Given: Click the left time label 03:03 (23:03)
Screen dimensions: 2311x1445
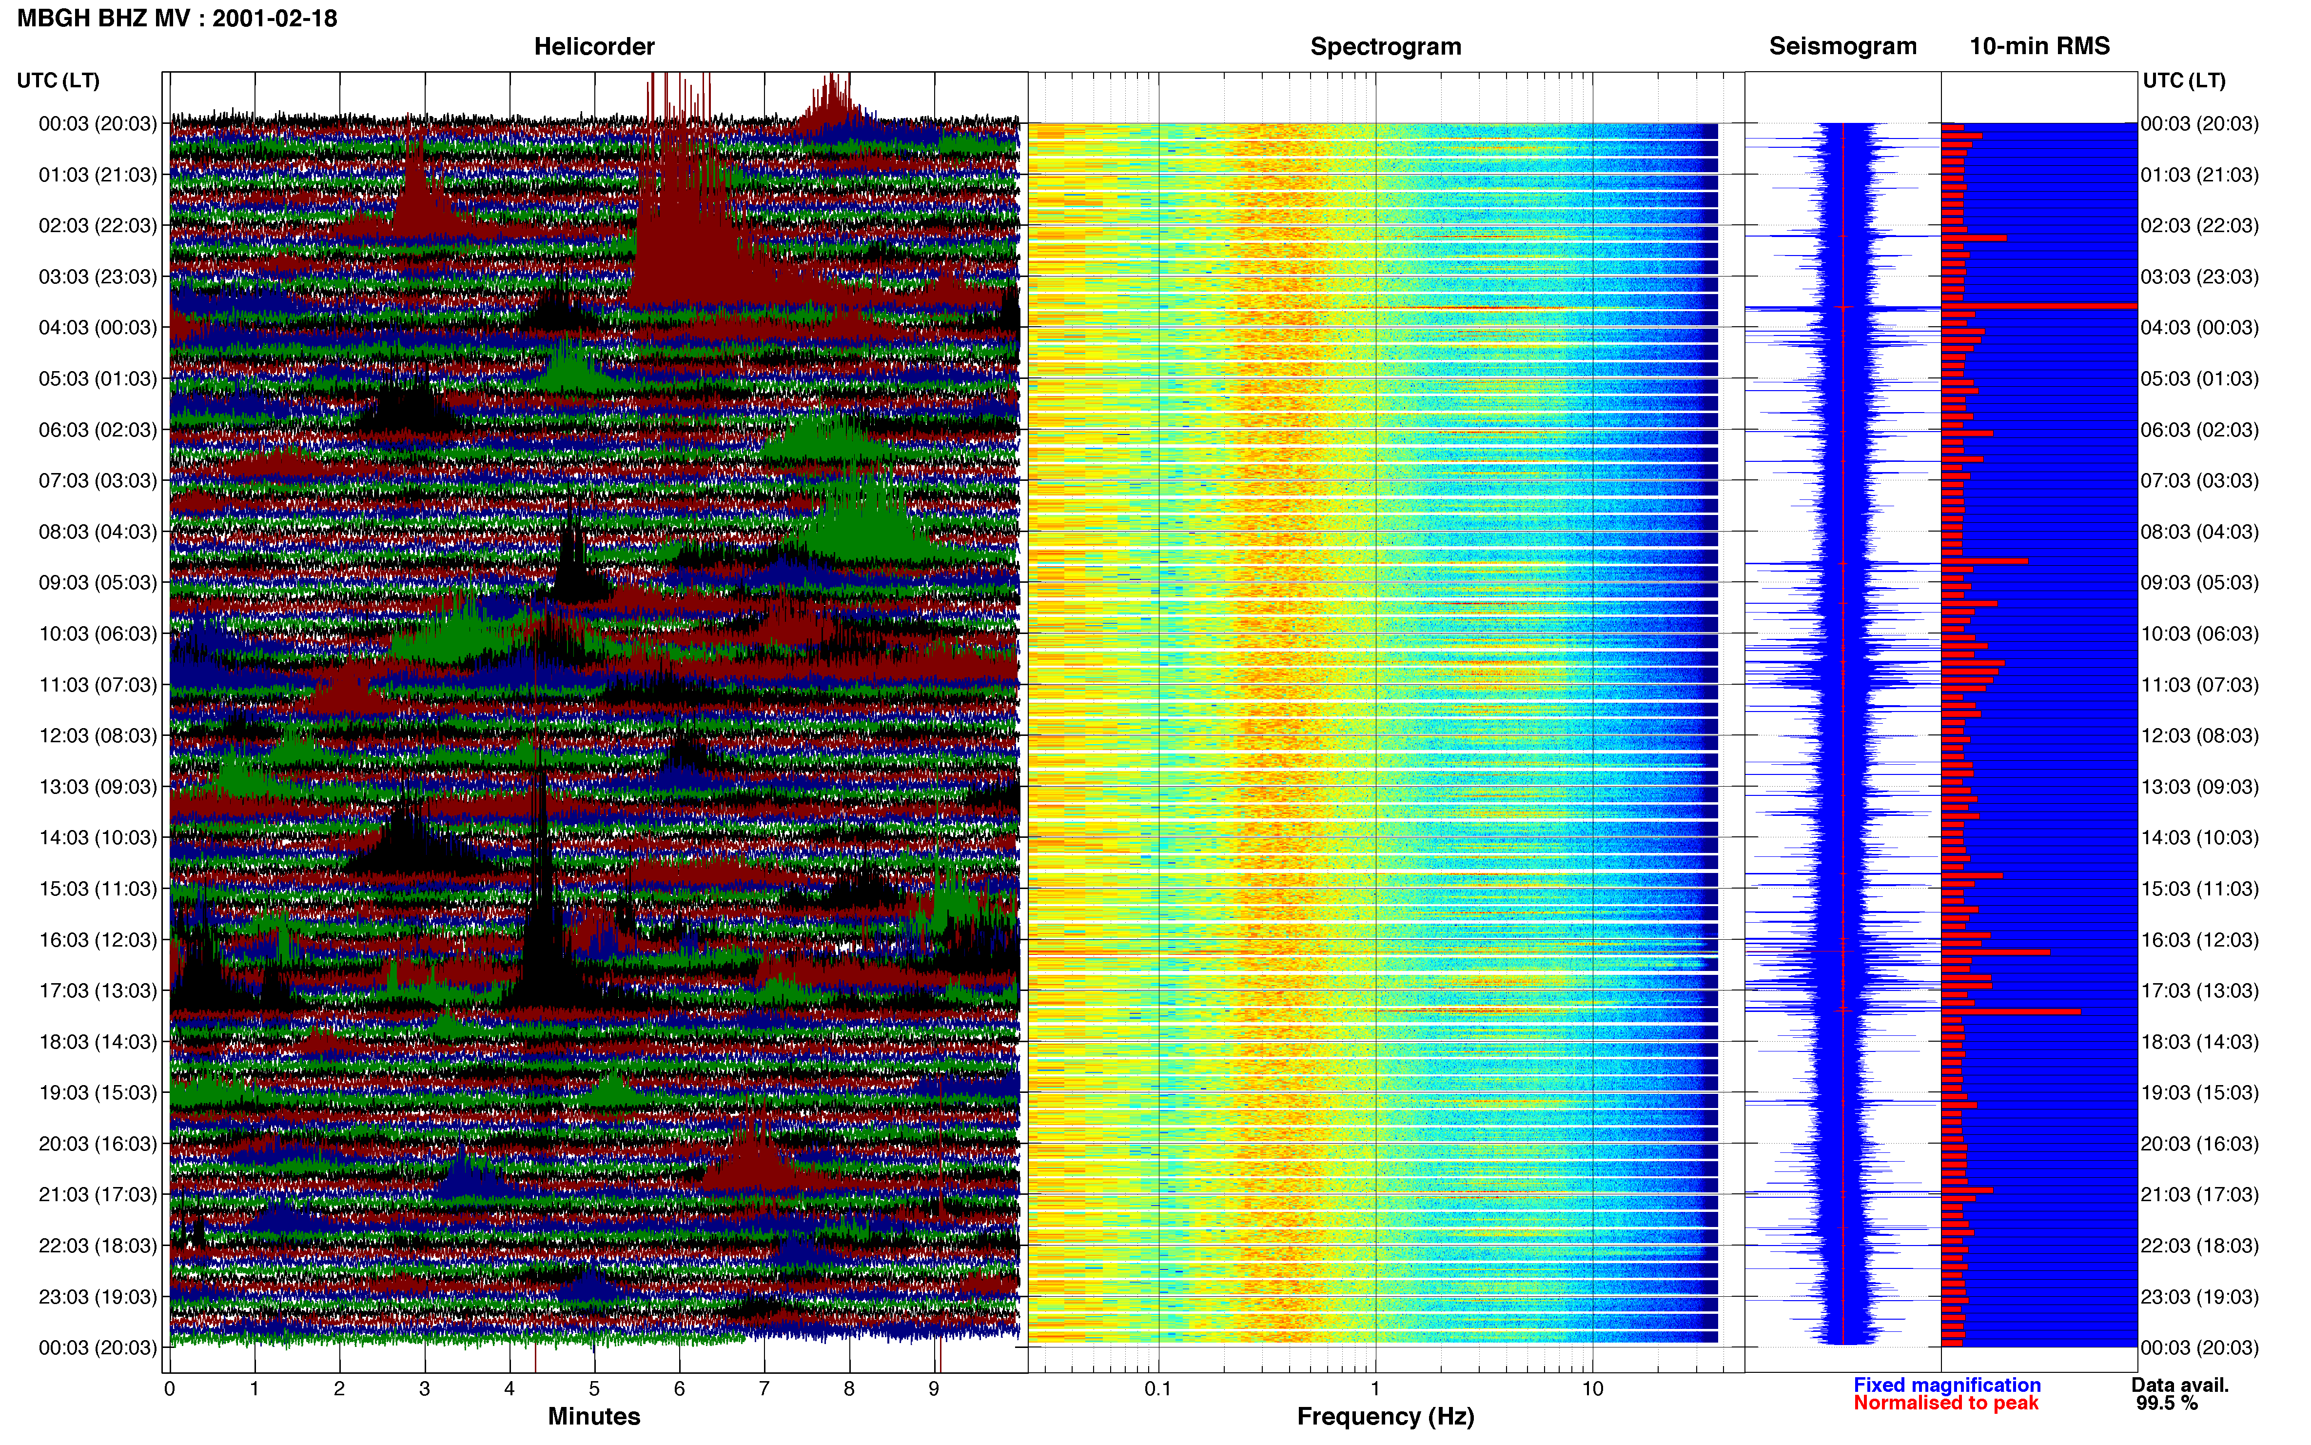Looking at the screenshot, I should coord(98,276).
